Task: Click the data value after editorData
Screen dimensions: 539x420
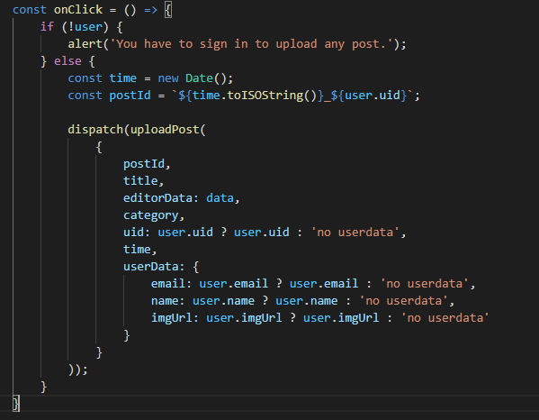Action: coord(220,198)
